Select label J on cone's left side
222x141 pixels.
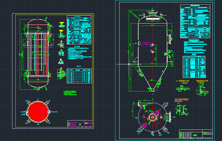(138, 76)
